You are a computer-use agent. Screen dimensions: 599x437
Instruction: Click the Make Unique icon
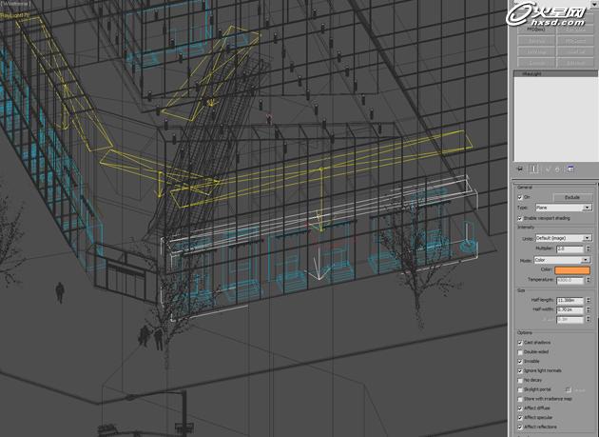click(x=547, y=169)
